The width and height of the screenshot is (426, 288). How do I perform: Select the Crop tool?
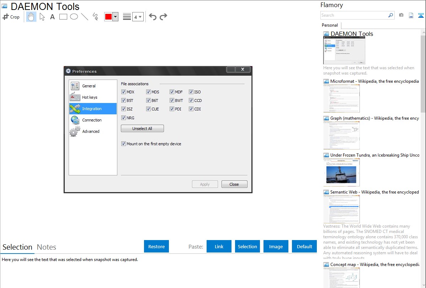tap(11, 17)
